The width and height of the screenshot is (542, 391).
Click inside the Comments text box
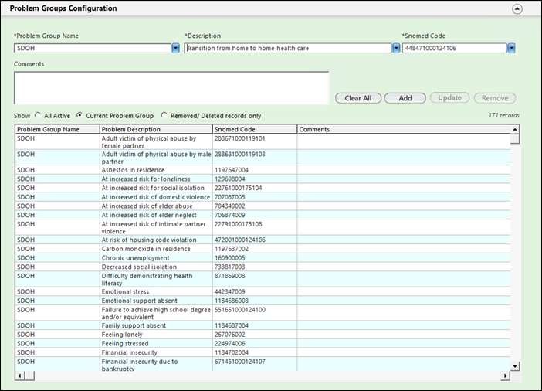[x=171, y=88]
